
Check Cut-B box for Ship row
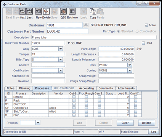point(74,115)
